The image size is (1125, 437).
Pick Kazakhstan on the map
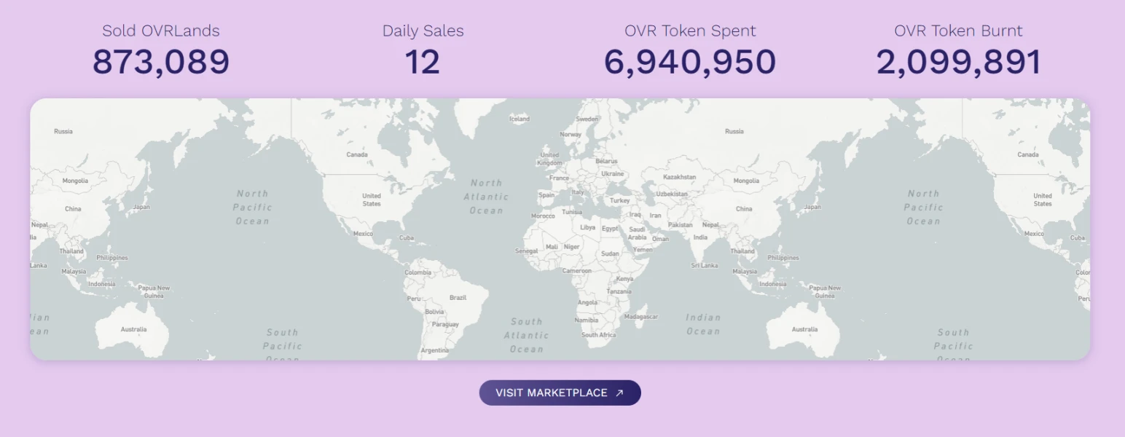coord(679,177)
